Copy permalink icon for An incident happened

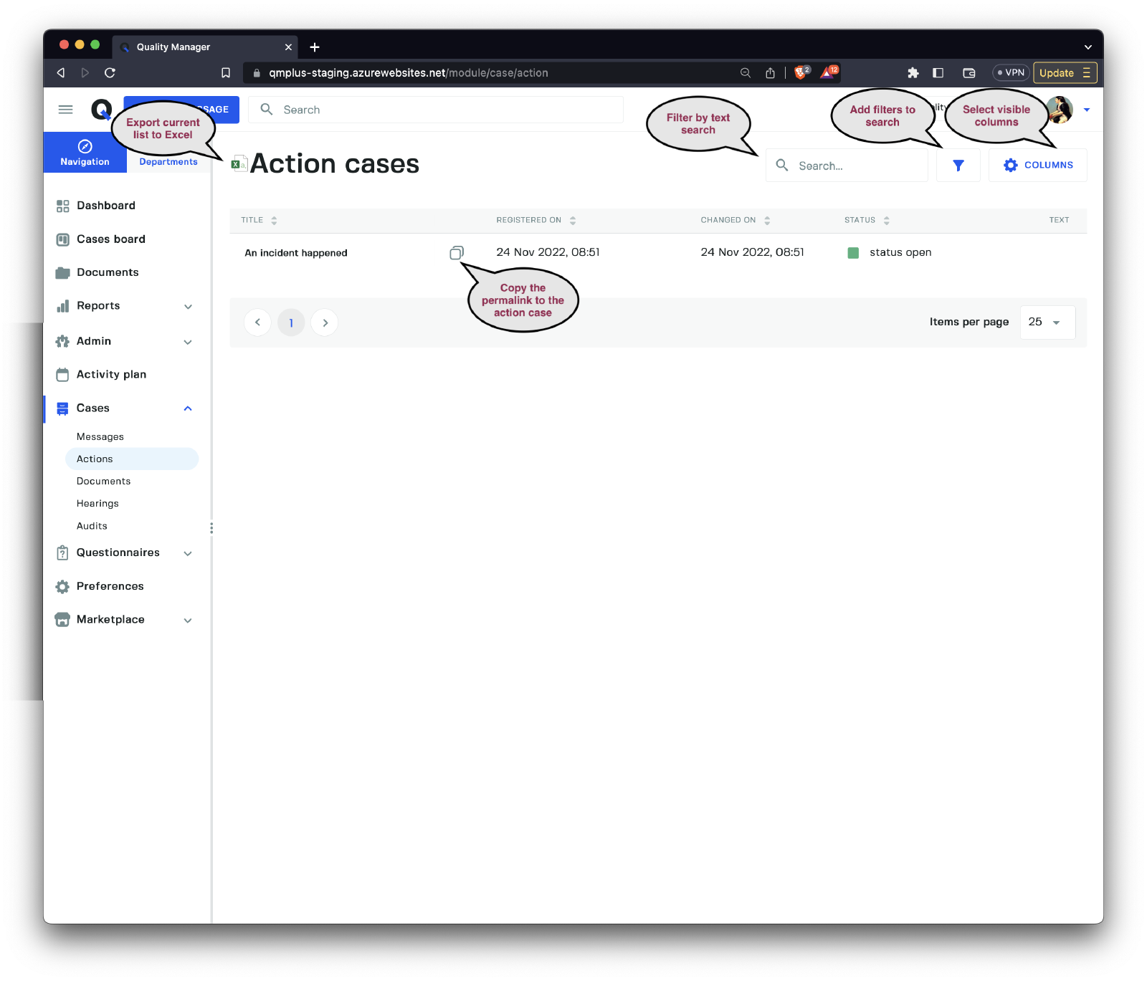pos(457,252)
